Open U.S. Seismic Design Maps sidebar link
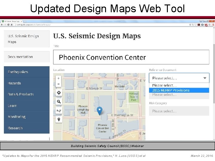The height and width of the screenshot is (161, 215). coord(27,39)
